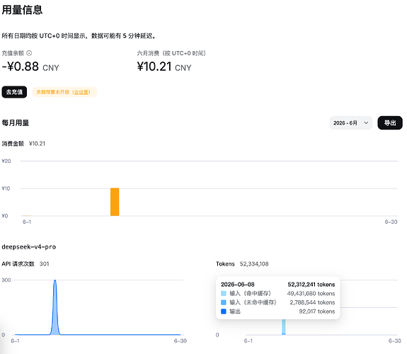Click the 导出 export button
407x354 pixels.
pos(390,123)
